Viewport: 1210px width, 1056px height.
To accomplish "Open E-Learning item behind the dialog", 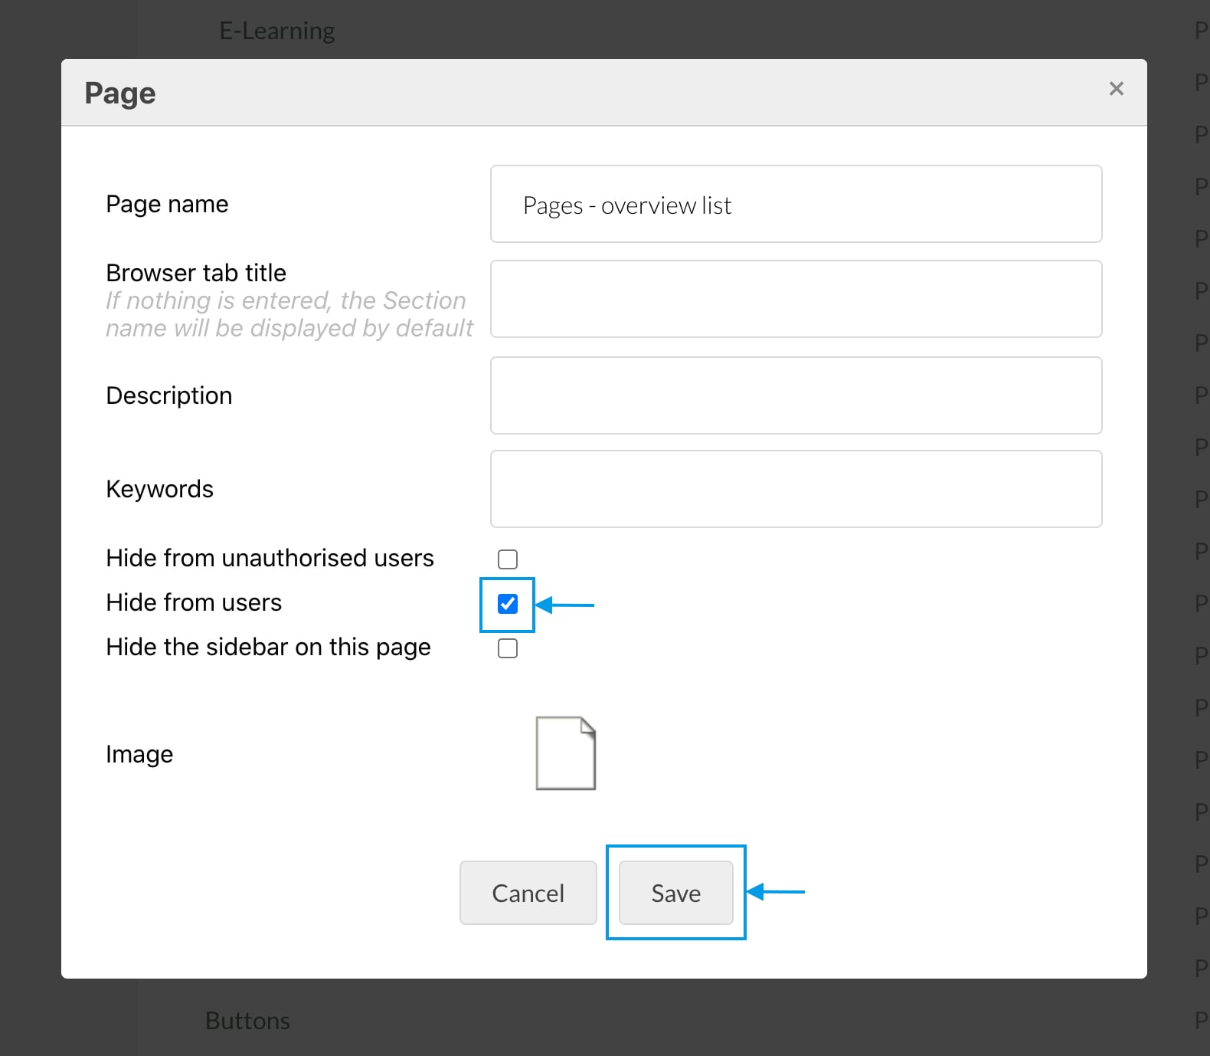I will 277,31.
